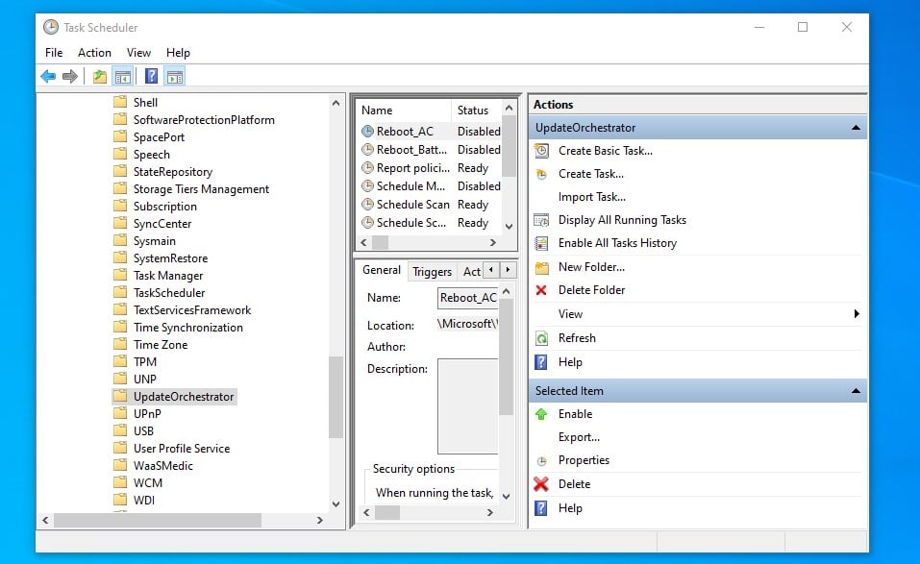Click the Import Task... action
Image resolution: width=920 pixels, height=564 pixels.
[592, 197]
